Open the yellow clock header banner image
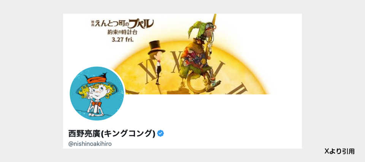 pyautogui.click(x=182, y=54)
